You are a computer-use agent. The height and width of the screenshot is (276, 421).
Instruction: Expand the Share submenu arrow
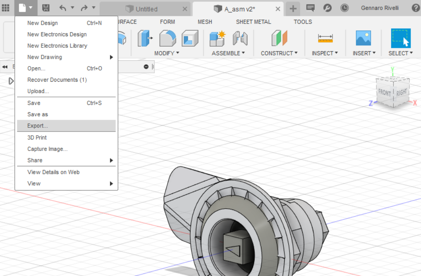click(112, 160)
